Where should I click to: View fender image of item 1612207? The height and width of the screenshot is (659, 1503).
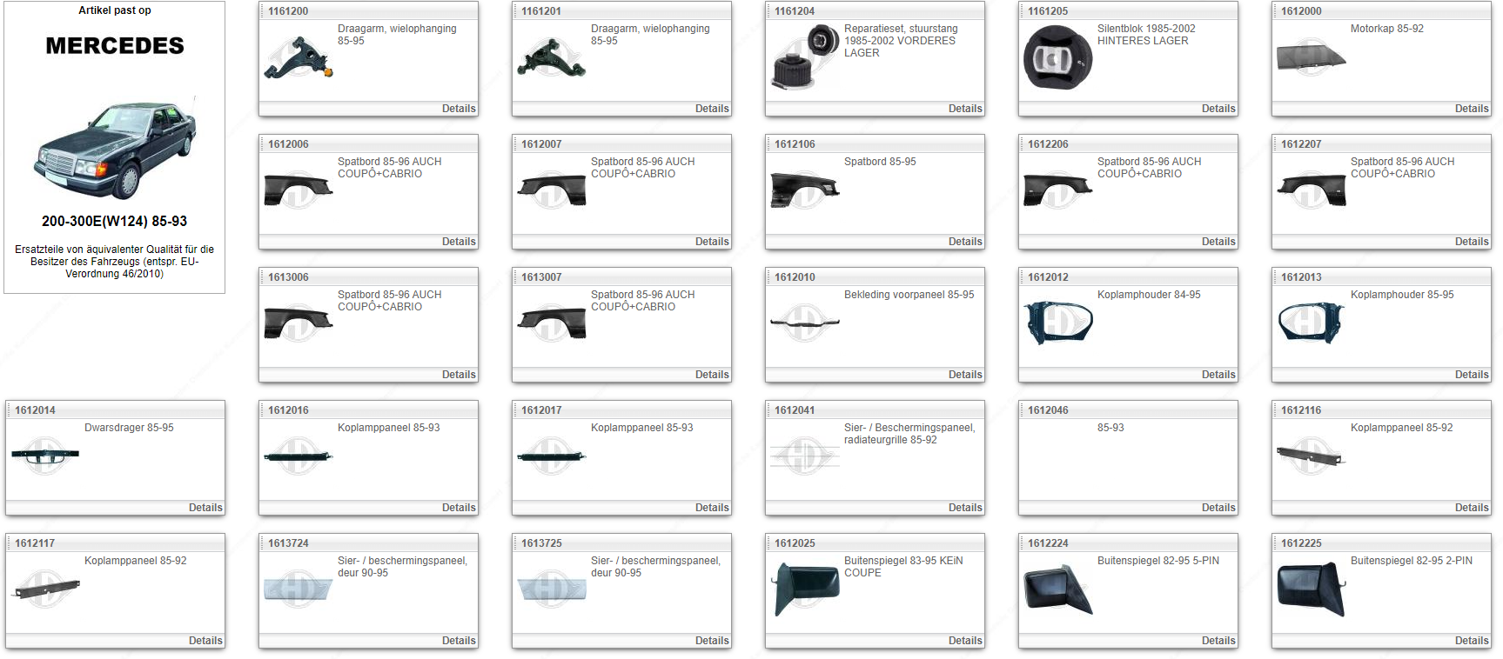(x=1312, y=190)
